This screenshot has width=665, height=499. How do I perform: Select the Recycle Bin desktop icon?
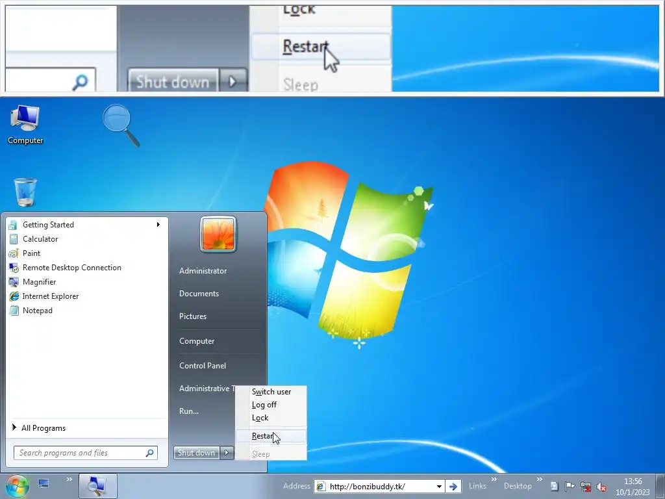coord(25,192)
